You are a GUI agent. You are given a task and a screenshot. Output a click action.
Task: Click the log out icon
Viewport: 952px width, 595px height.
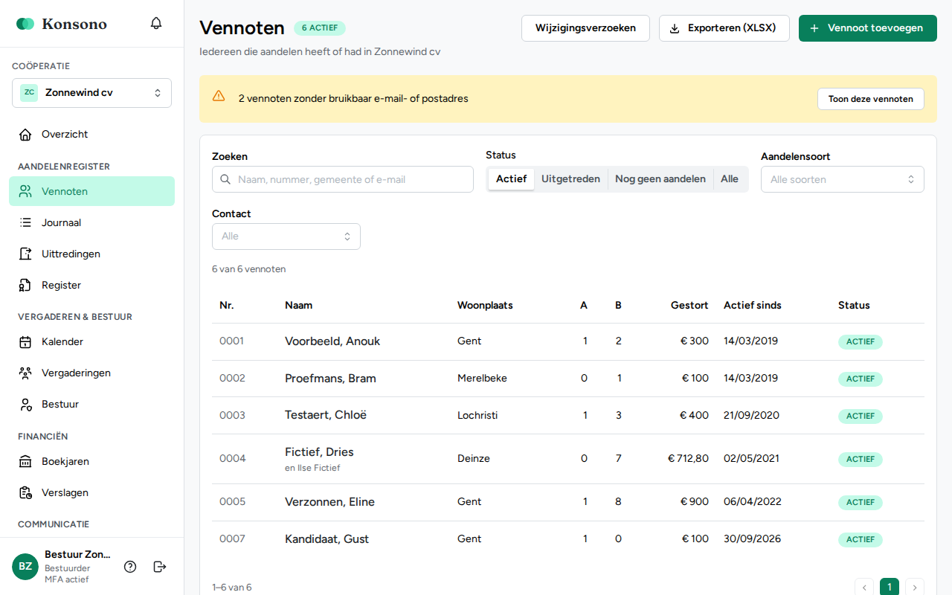(x=159, y=567)
